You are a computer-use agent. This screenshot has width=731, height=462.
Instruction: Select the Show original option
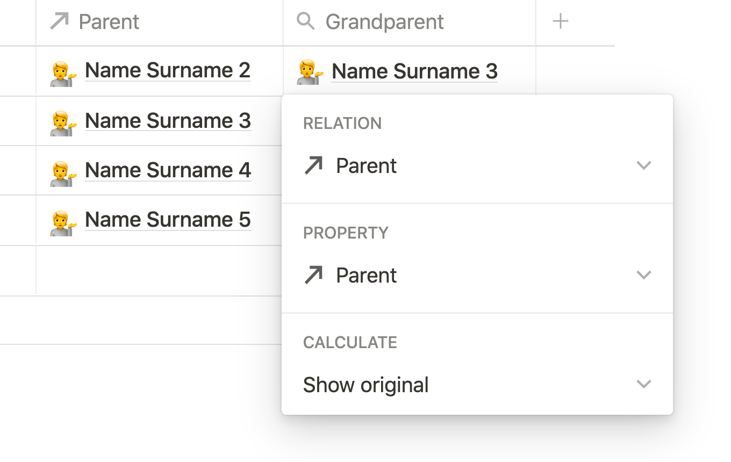(366, 385)
